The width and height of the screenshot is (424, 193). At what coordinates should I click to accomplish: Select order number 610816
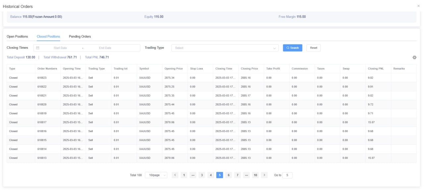point(42,131)
